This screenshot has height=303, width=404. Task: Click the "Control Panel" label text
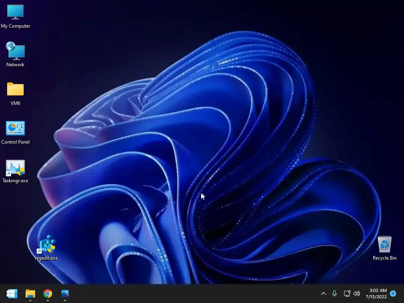point(15,142)
